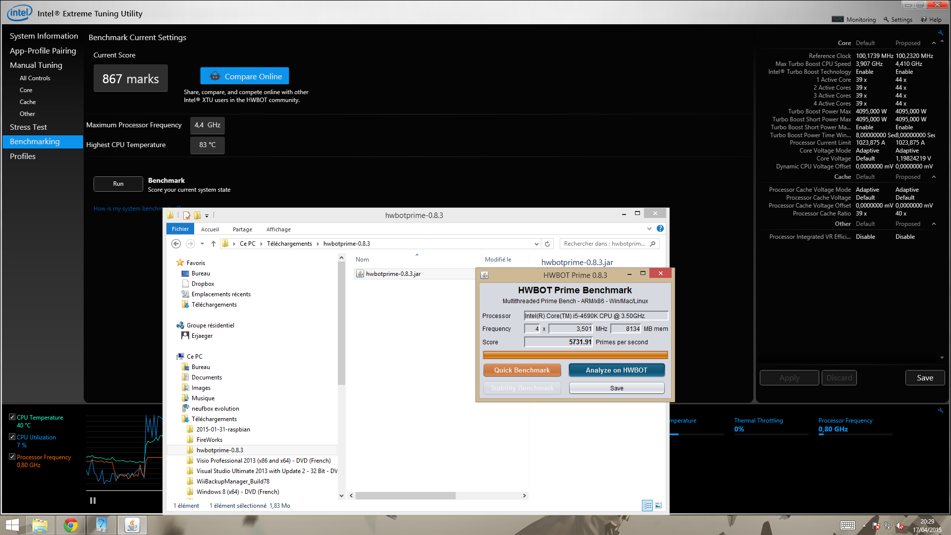Viewport: 951px width, 535px height.
Task: Collapse the Core settings section
Action: pos(934,43)
